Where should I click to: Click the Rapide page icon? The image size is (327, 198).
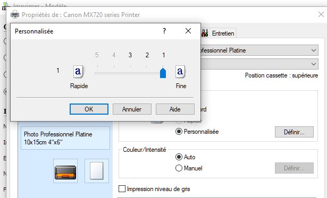[x=78, y=72]
